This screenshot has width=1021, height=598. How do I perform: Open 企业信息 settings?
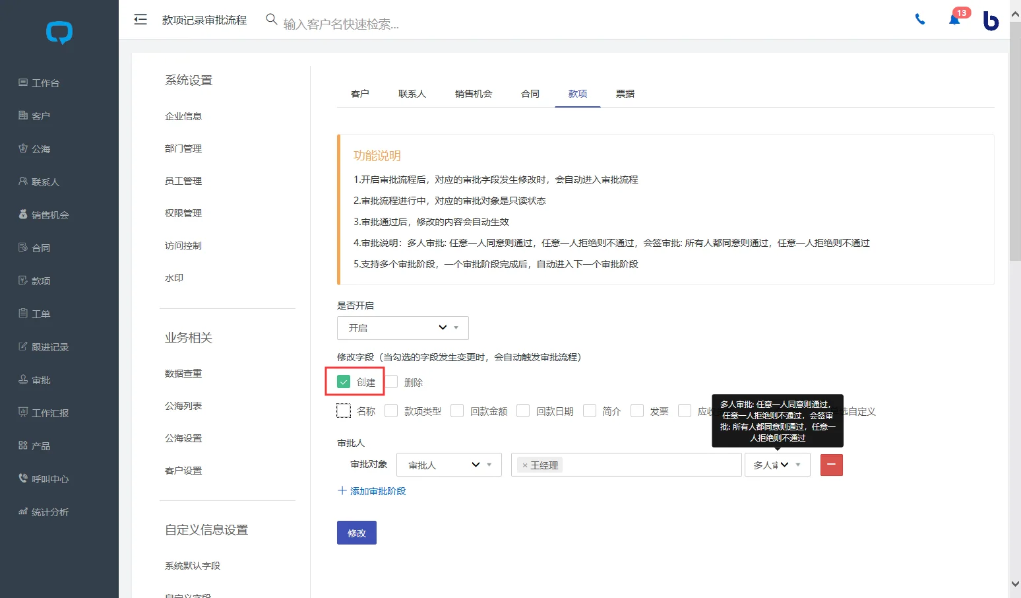(183, 116)
